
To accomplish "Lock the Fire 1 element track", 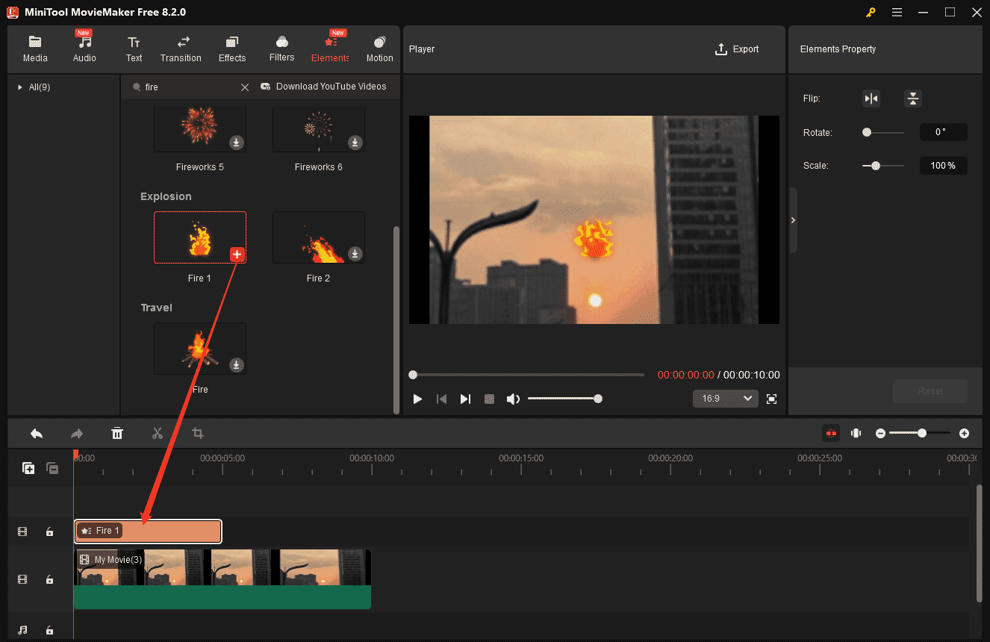I will 49,532.
